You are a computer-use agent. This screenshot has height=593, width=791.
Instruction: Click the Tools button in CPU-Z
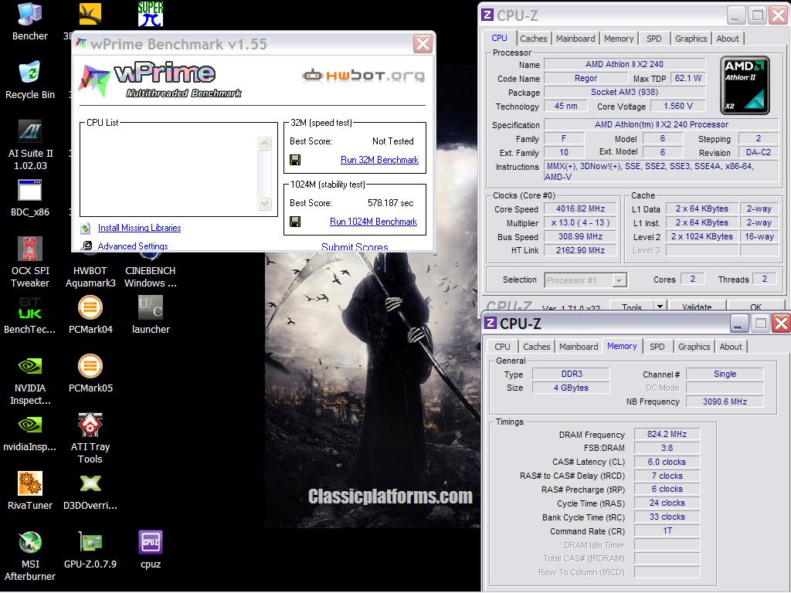(631, 306)
